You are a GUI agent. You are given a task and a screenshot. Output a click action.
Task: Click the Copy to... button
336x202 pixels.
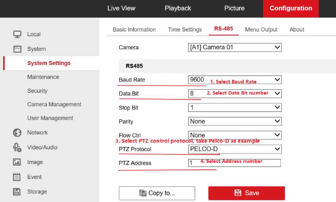[157, 193]
